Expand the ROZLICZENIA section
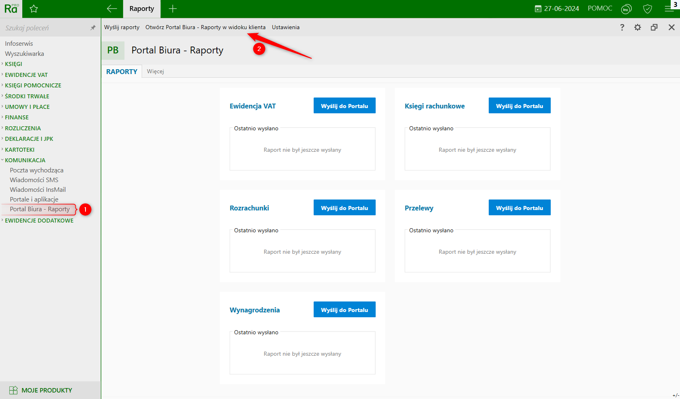 (23, 128)
